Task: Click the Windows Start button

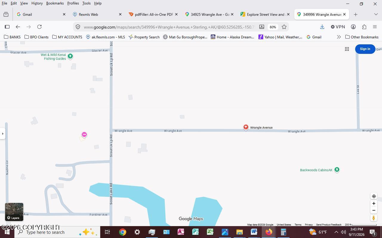Action: click(7, 232)
